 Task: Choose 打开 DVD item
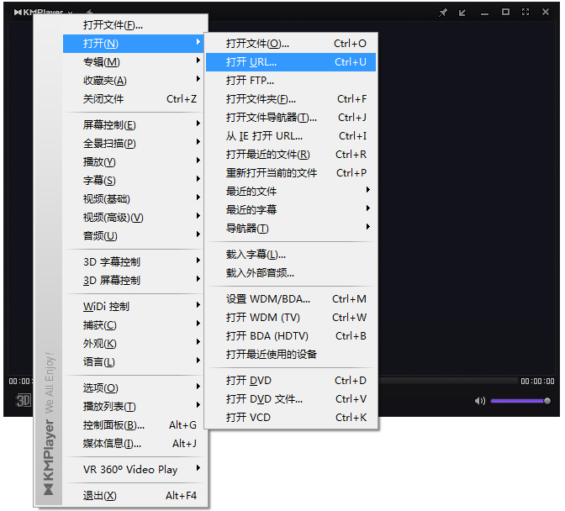pyautogui.click(x=291, y=380)
